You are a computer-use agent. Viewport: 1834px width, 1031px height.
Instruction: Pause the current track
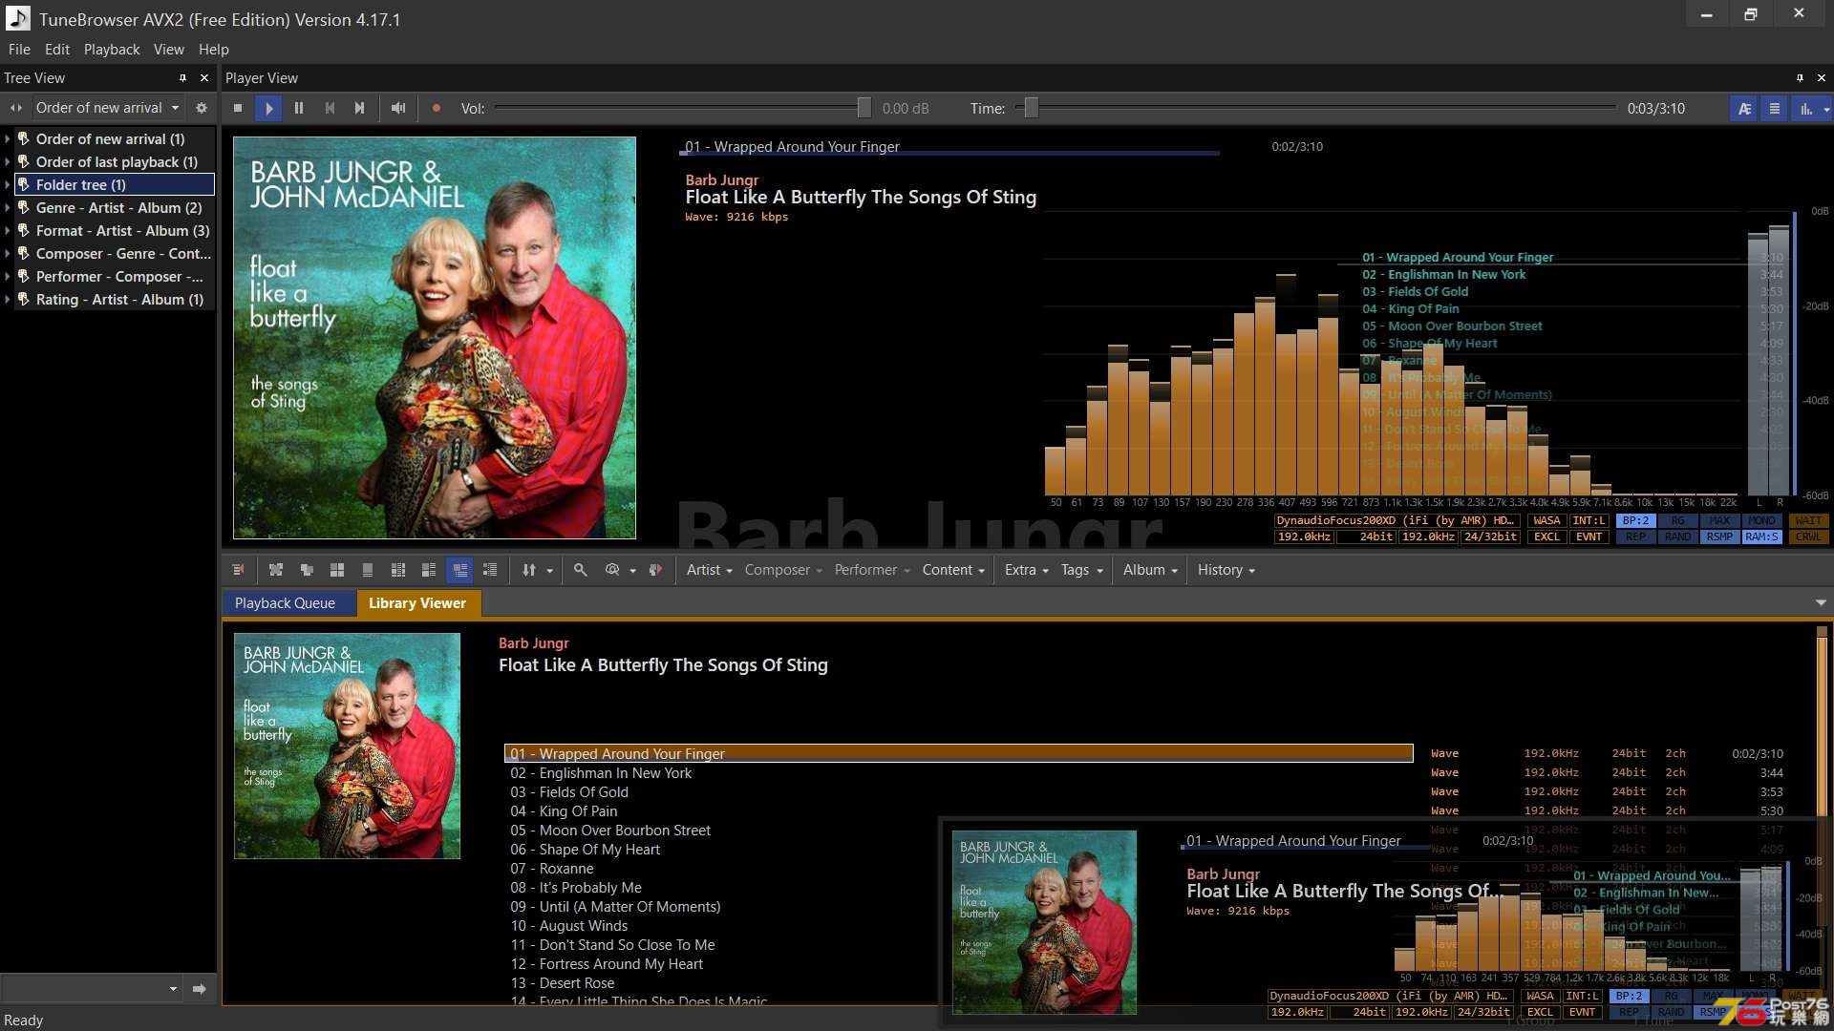click(x=299, y=108)
